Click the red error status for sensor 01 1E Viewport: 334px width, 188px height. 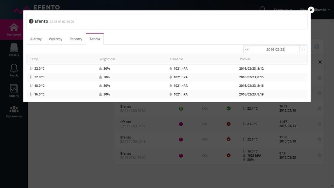click(x=229, y=139)
